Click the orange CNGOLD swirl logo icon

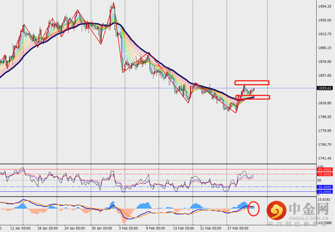pos(276,211)
